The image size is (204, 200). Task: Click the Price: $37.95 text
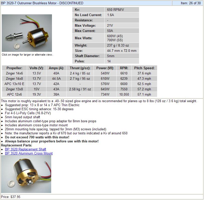pos(11,197)
